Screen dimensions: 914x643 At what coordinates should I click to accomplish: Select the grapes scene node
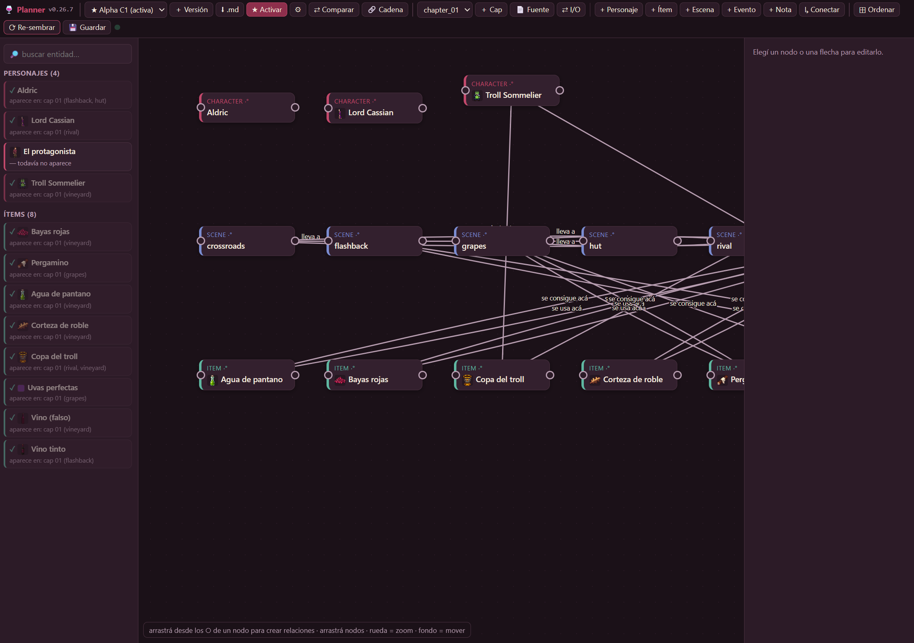pyautogui.click(x=502, y=241)
